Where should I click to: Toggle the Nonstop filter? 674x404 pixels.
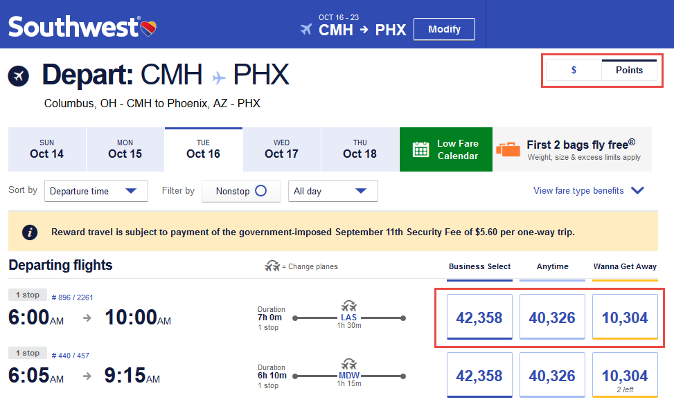click(x=241, y=191)
